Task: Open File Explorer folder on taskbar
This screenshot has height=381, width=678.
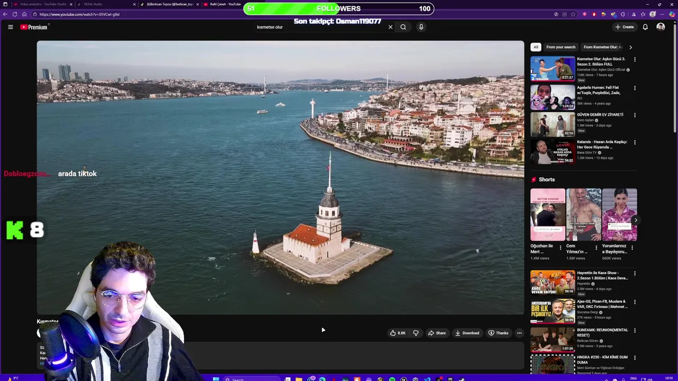Action: [299, 379]
